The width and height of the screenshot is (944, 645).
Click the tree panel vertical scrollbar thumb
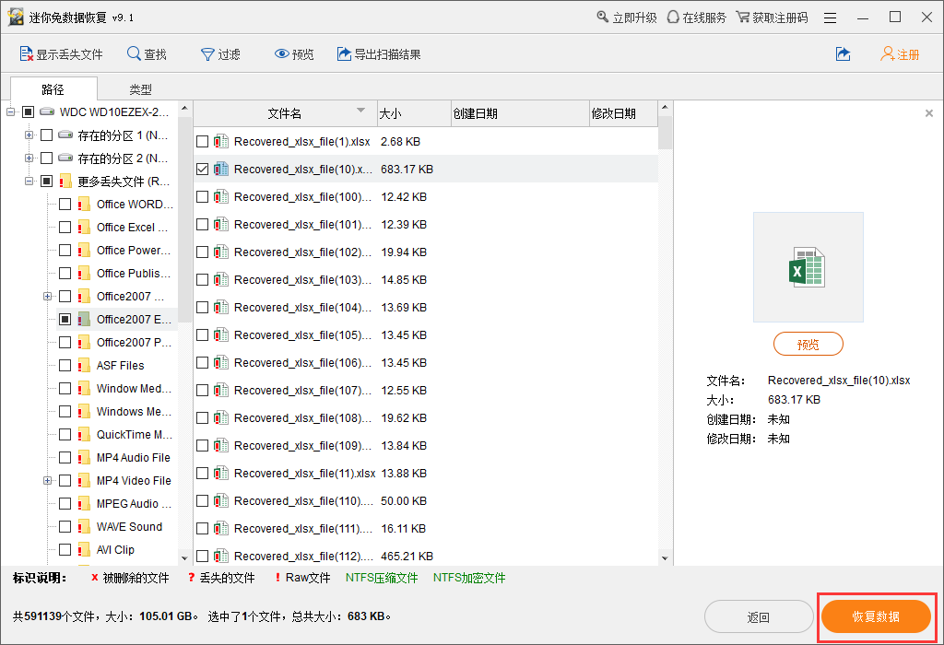click(184, 219)
